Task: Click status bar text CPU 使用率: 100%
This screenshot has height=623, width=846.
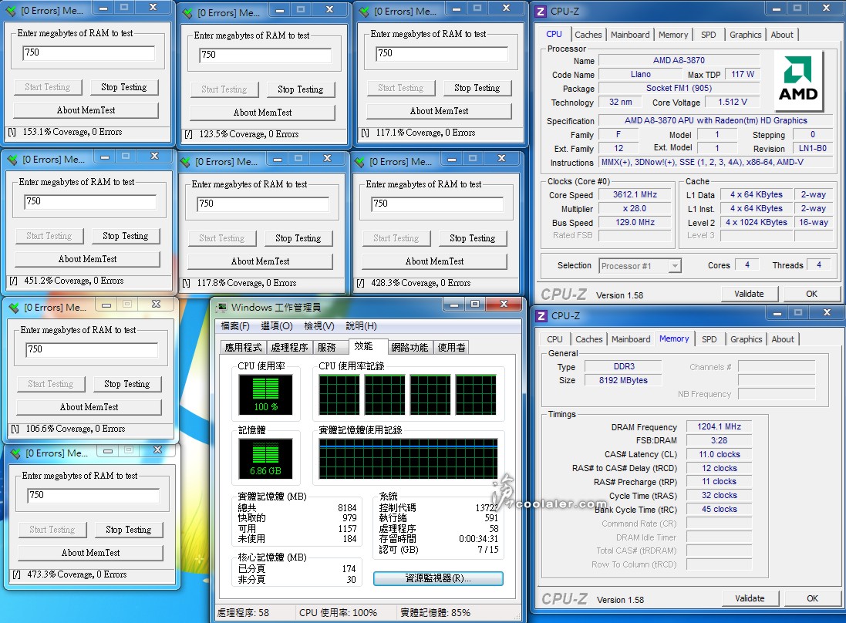Action: [x=339, y=613]
